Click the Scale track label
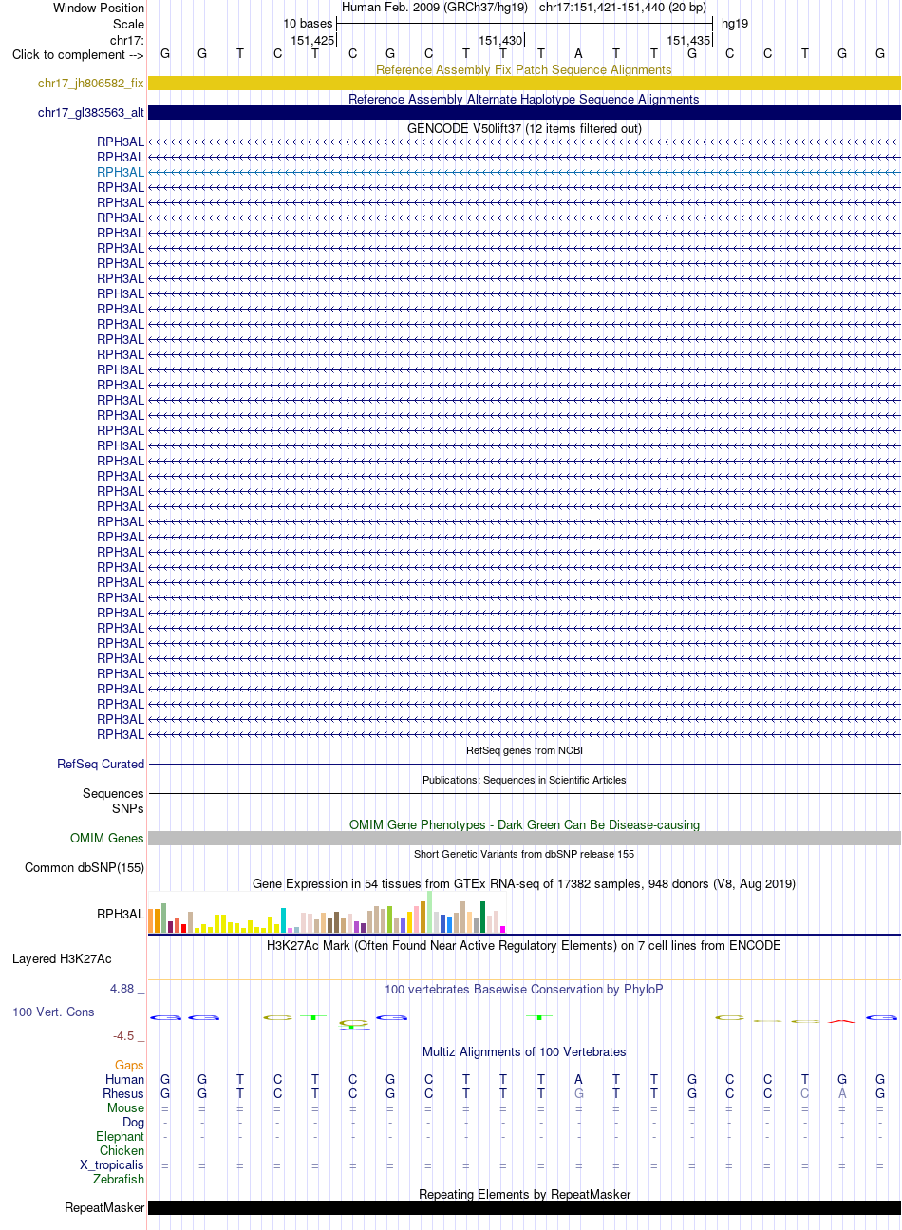The image size is (902, 1230). 128,24
